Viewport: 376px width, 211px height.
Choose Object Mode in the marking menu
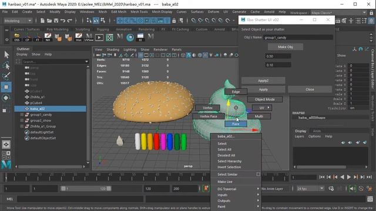coord(265,99)
